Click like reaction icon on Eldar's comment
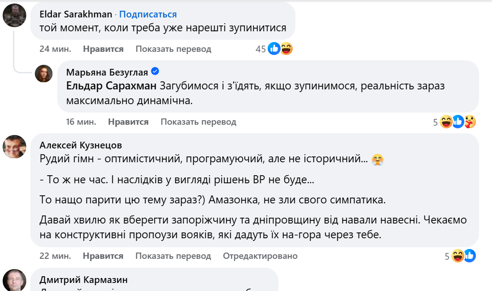Screen dimensions: 492x291 (x=274, y=49)
